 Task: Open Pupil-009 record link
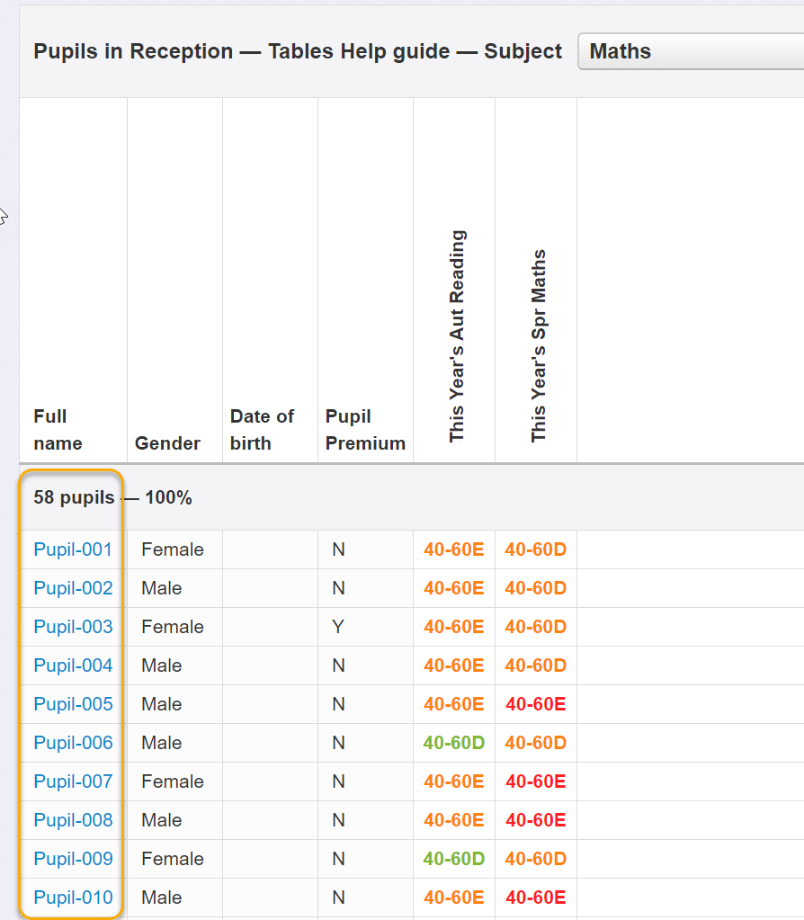[73, 860]
